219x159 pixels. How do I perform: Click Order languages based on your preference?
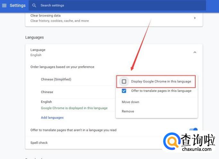click(62, 67)
